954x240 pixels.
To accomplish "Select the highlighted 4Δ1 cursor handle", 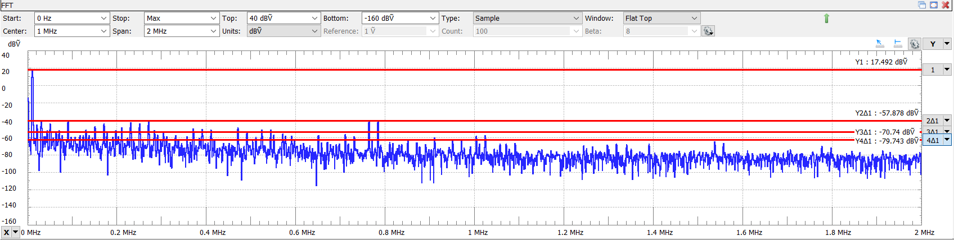I will [933, 140].
